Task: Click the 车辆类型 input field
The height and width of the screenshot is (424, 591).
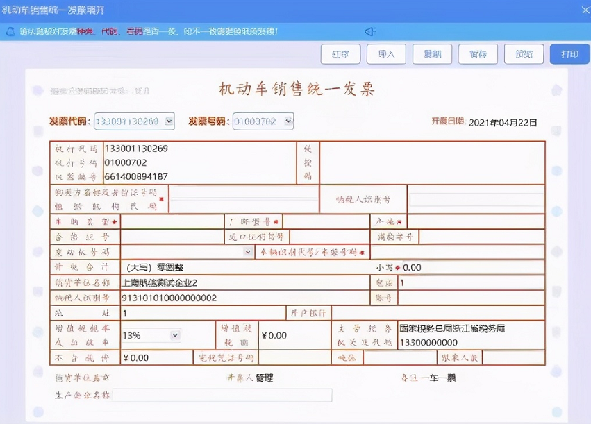Action: 173,221
